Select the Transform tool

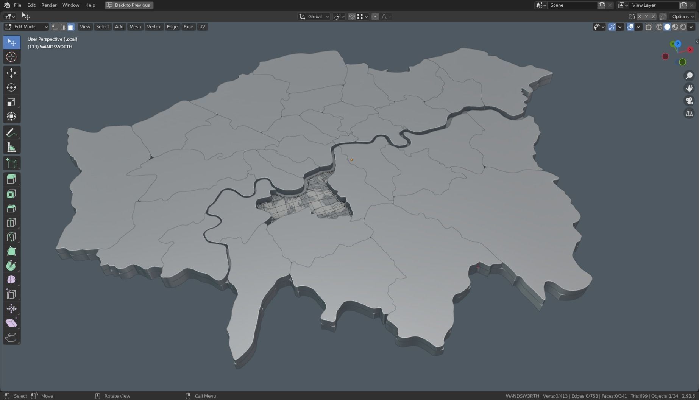pyautogui.click(x=11, y=116)
